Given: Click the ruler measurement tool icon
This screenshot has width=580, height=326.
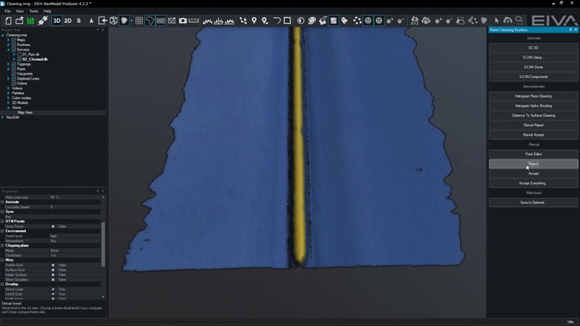Looking at the screenshot, I should pyautogui.click(x=194, y=21).
